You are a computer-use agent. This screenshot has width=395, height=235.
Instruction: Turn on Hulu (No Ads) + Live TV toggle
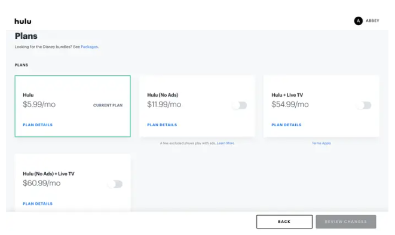tap(115, 184)
